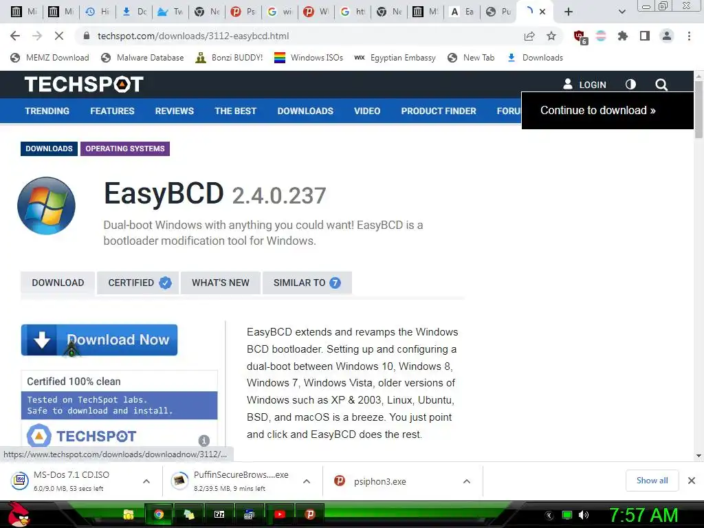Expand options for MS-Dos 7.1 CD.ISO download
This screenshot has width=704, height=528.
(x=146, y=481)
